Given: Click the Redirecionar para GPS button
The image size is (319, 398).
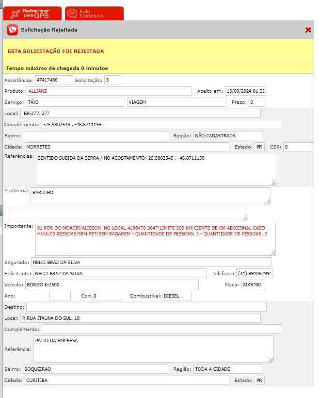Looking at the screenshot, I should (x=32, y=14).
